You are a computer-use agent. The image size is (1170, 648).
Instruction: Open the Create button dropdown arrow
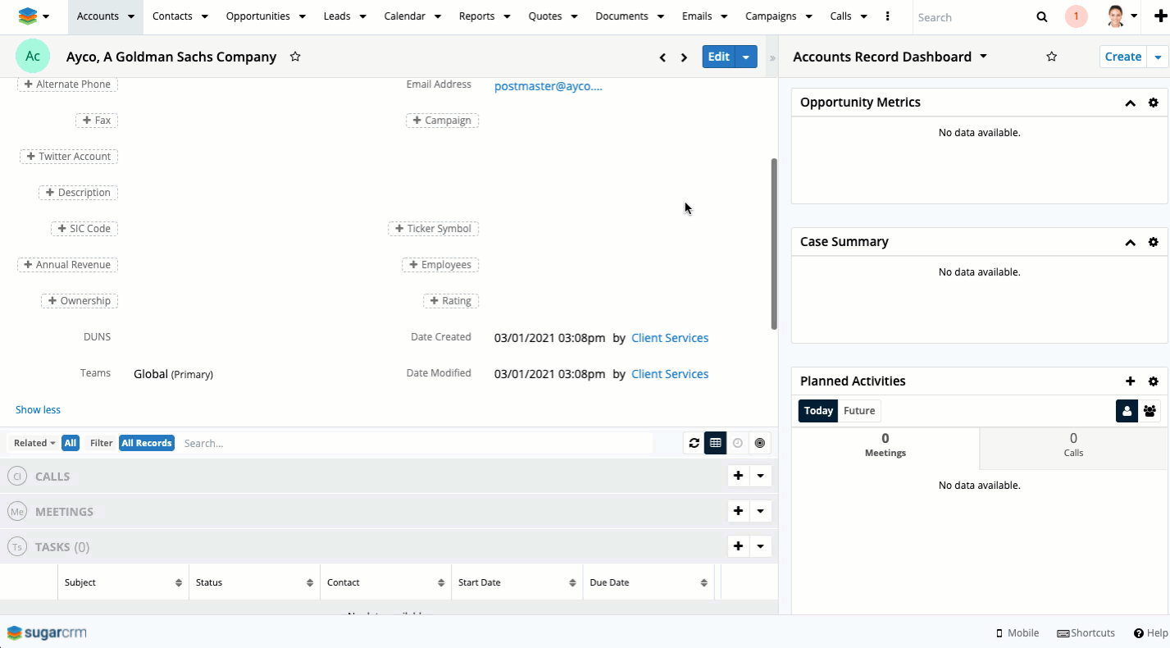coord(1158,57)
